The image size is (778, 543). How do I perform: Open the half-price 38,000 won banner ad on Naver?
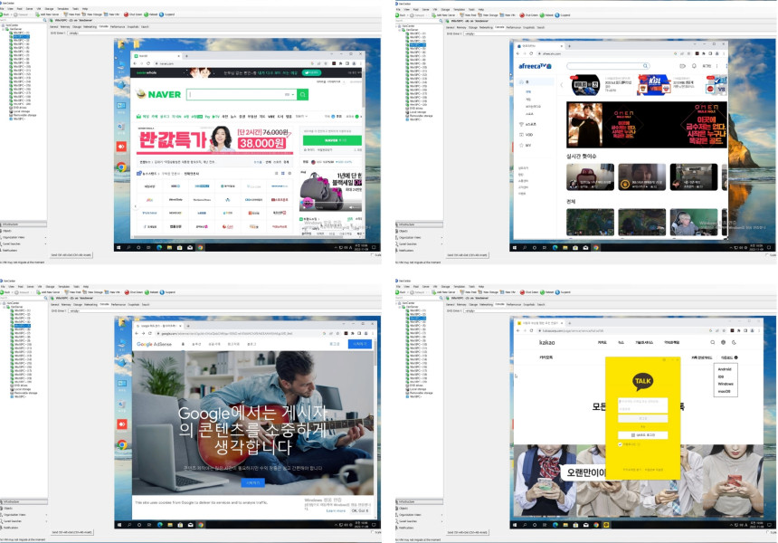(x=214, y=139)
